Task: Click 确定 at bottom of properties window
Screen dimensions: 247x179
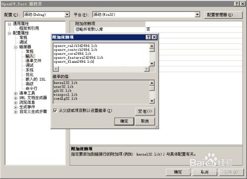Action: [178, 172]
